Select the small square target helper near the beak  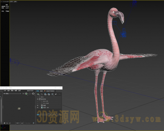(114, 23)
